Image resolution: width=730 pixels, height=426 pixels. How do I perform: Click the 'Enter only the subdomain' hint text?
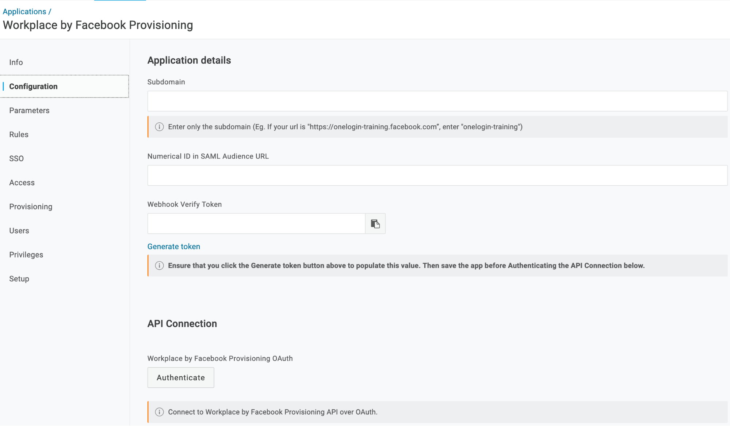click(x=345, y=127)
